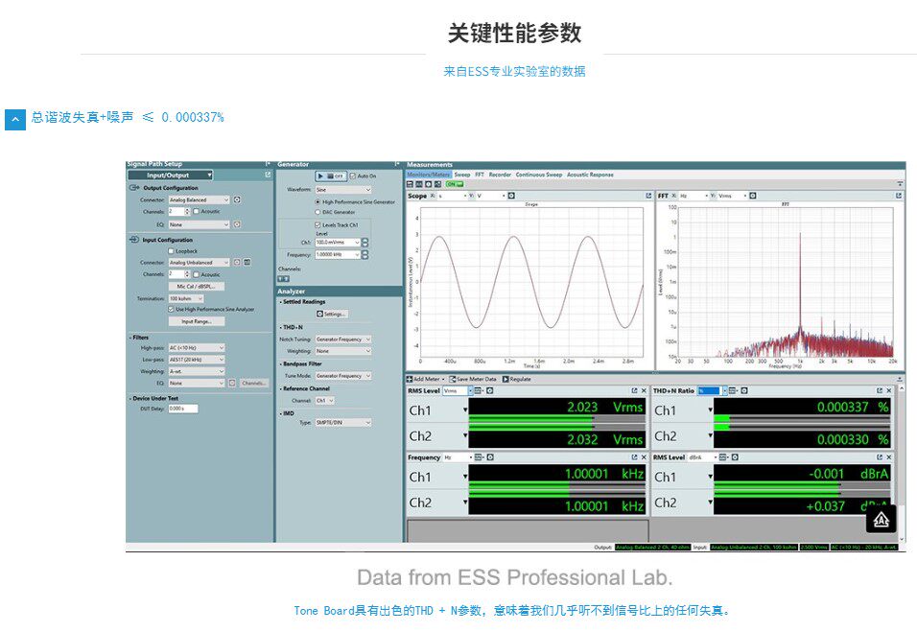Start the generator with play/OFF button
This screenshot has height=632, width=917.
pyautogui.click(x=331, y=176)
